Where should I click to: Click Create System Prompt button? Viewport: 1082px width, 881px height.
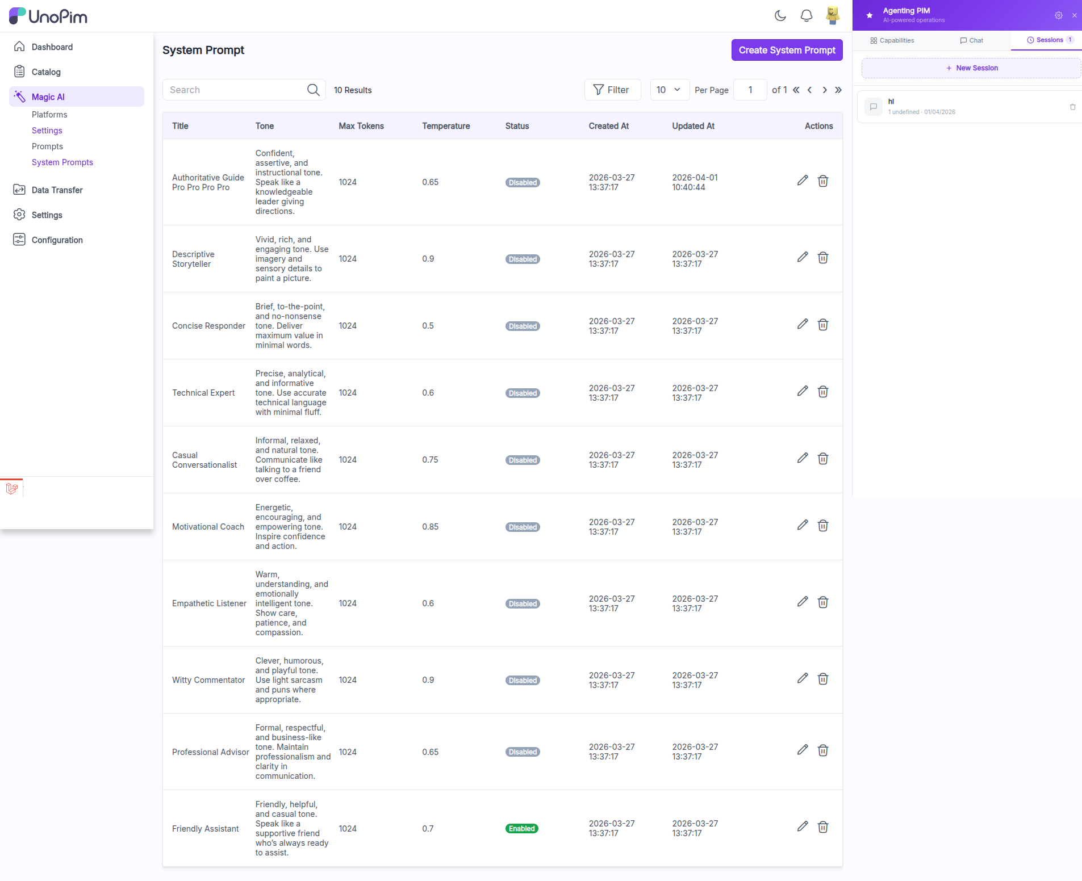pos(786,50)
